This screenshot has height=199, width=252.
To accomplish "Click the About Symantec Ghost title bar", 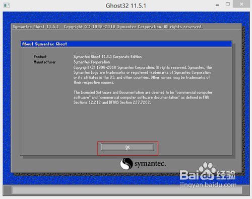I will (126, 44).
